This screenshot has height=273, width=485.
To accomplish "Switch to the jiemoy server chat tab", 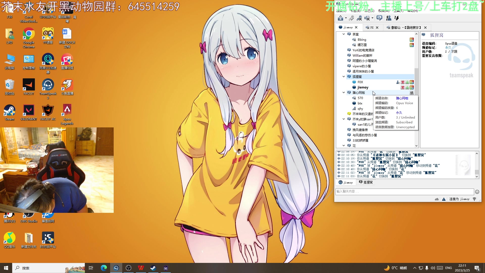I will coord(346,183).
